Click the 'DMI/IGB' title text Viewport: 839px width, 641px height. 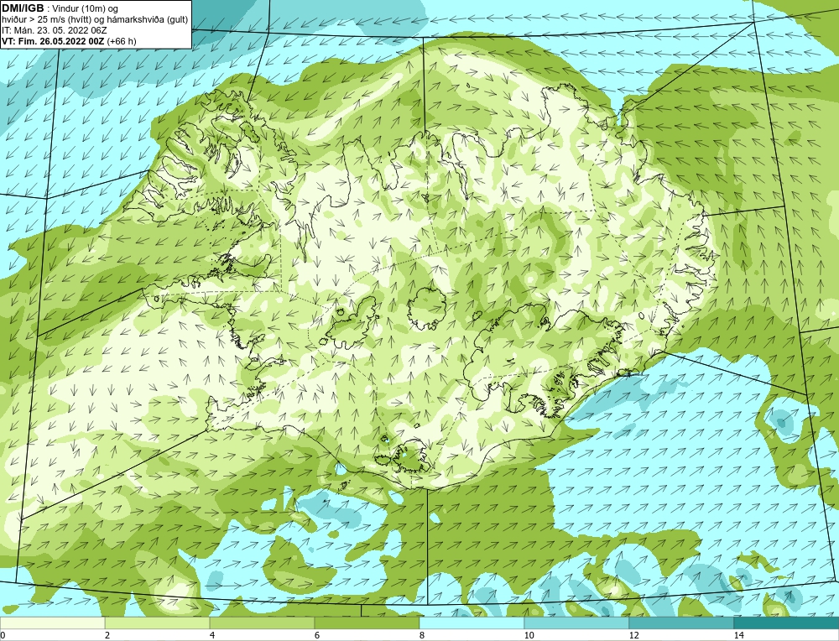point(23,8)
